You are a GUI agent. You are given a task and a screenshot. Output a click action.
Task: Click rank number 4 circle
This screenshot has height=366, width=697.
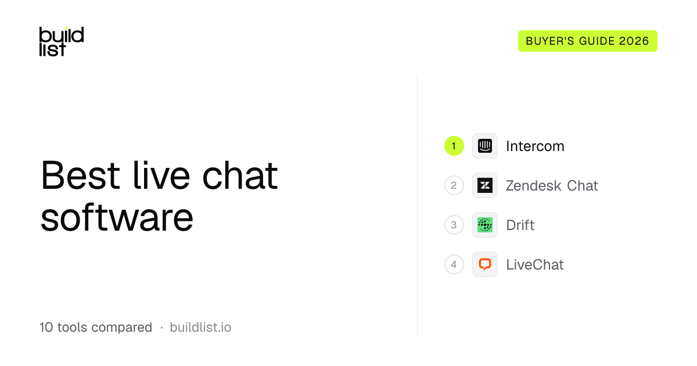[454, 264]
